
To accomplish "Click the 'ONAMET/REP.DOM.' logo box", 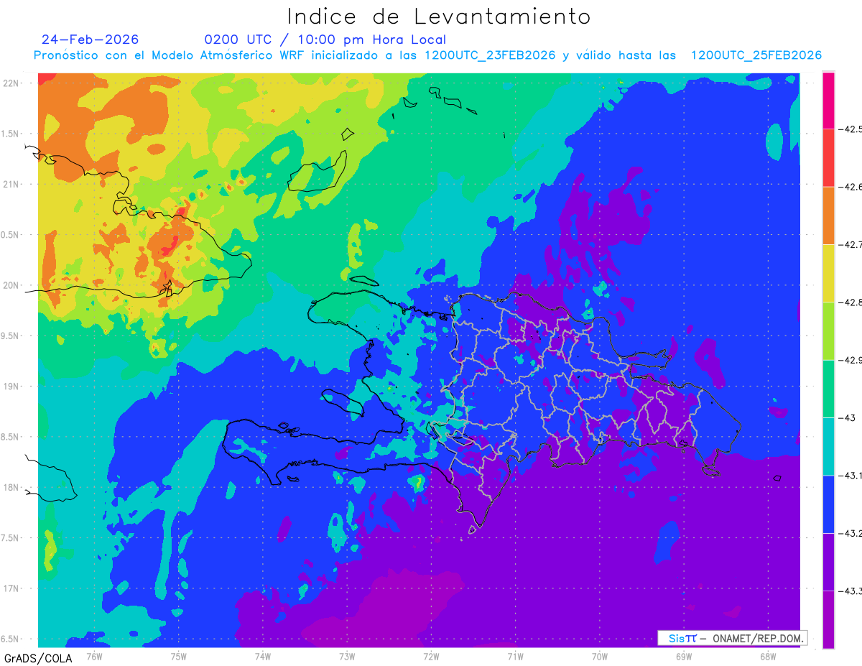I will pyautogui.click(x=733, y=638).
